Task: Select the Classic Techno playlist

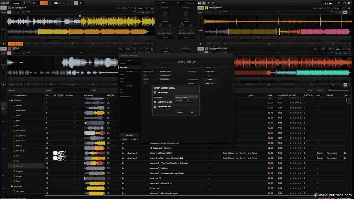Action: 21,110
